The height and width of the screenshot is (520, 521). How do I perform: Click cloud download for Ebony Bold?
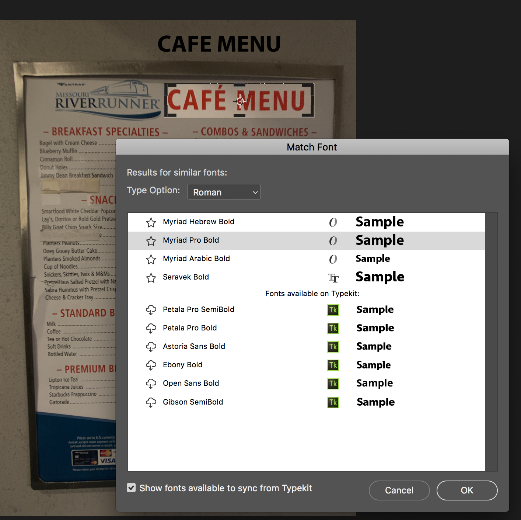coord(151,365)
